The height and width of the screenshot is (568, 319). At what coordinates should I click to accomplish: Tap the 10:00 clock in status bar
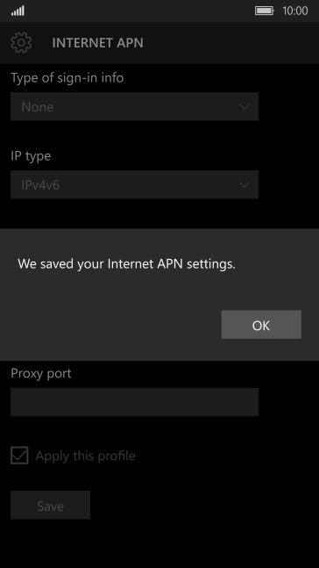295,11
